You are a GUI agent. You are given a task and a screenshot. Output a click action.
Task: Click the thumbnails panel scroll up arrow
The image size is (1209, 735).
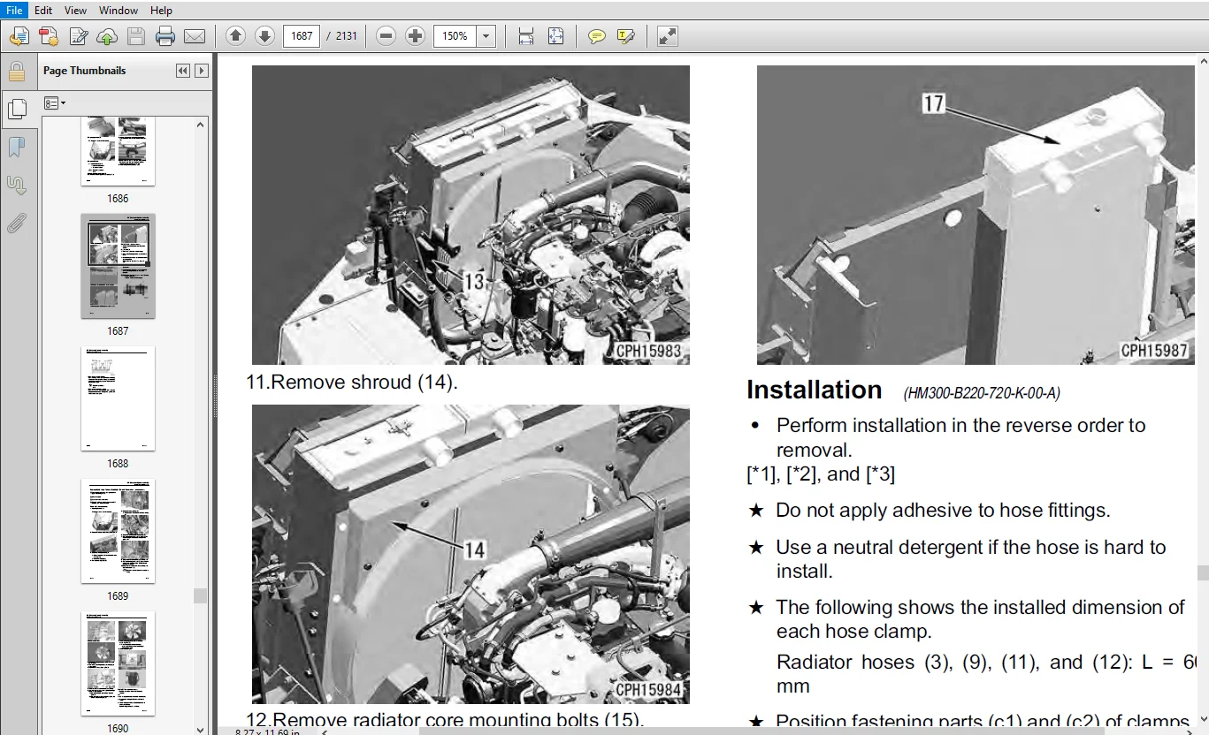pyautogui.click(x=200, y=125)
